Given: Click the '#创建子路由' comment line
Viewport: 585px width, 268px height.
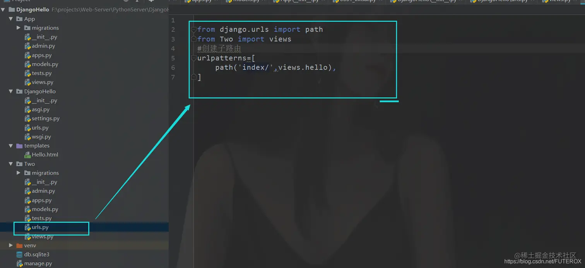Looking at the screenshot, I should (x=219, y=49).
